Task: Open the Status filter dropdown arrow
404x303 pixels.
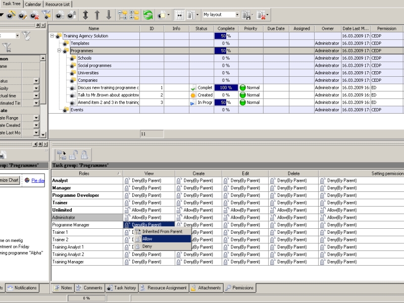Action: click(36, 81)
